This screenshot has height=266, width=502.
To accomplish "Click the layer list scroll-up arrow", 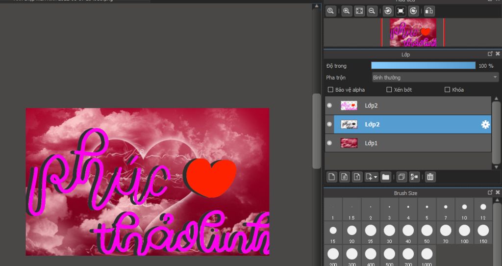I will coord(497,98).
